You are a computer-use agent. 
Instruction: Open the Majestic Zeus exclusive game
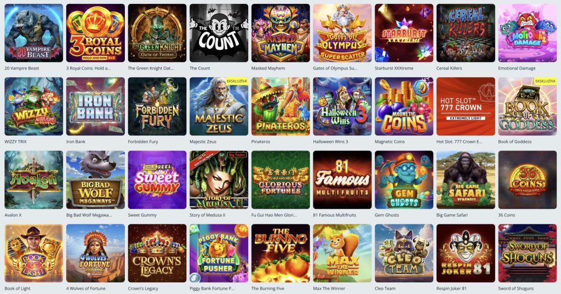(x=219, y=106)
